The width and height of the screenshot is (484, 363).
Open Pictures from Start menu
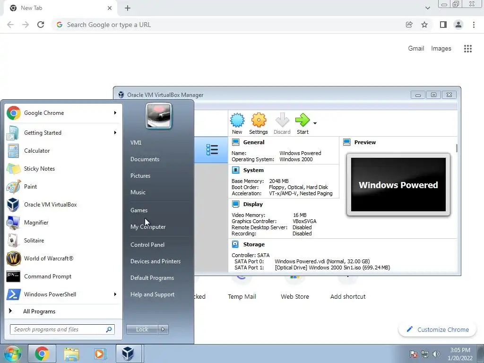click(140, 176)
